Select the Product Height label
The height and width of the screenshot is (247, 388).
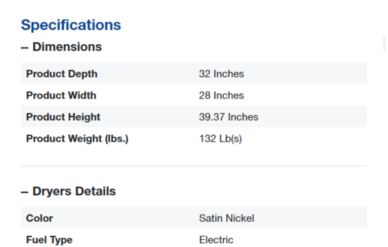pyautogui.click(x=63, y=117)
